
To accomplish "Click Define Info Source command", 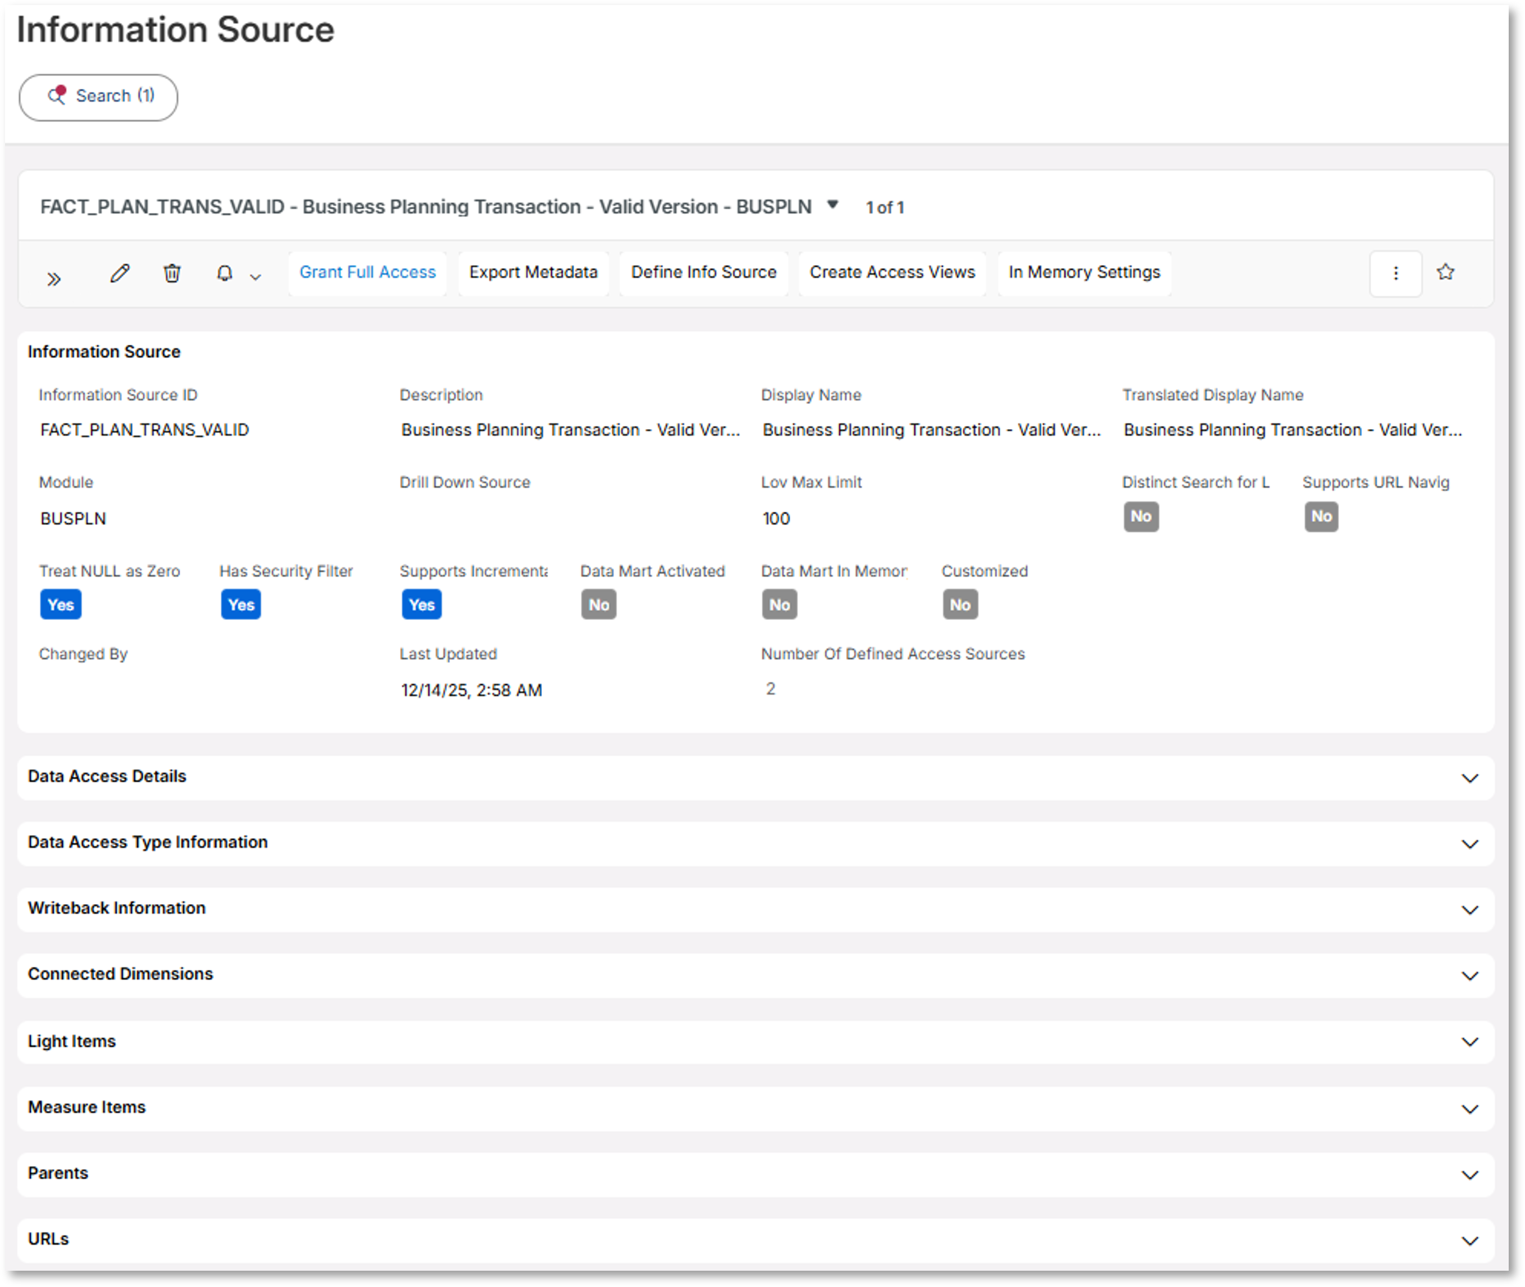I will [703, 273].
